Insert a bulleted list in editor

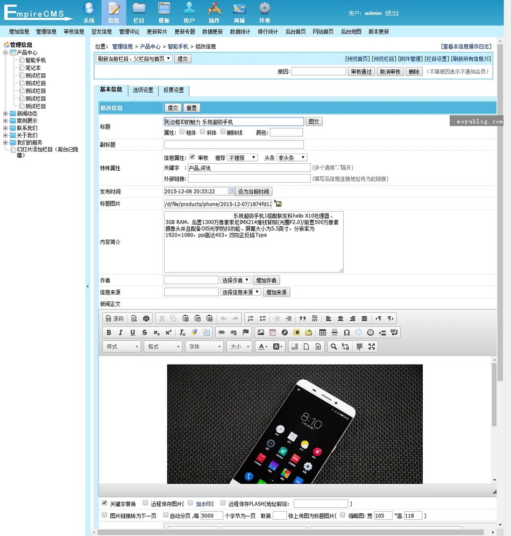pyautogui.click(x=262, y=318)
